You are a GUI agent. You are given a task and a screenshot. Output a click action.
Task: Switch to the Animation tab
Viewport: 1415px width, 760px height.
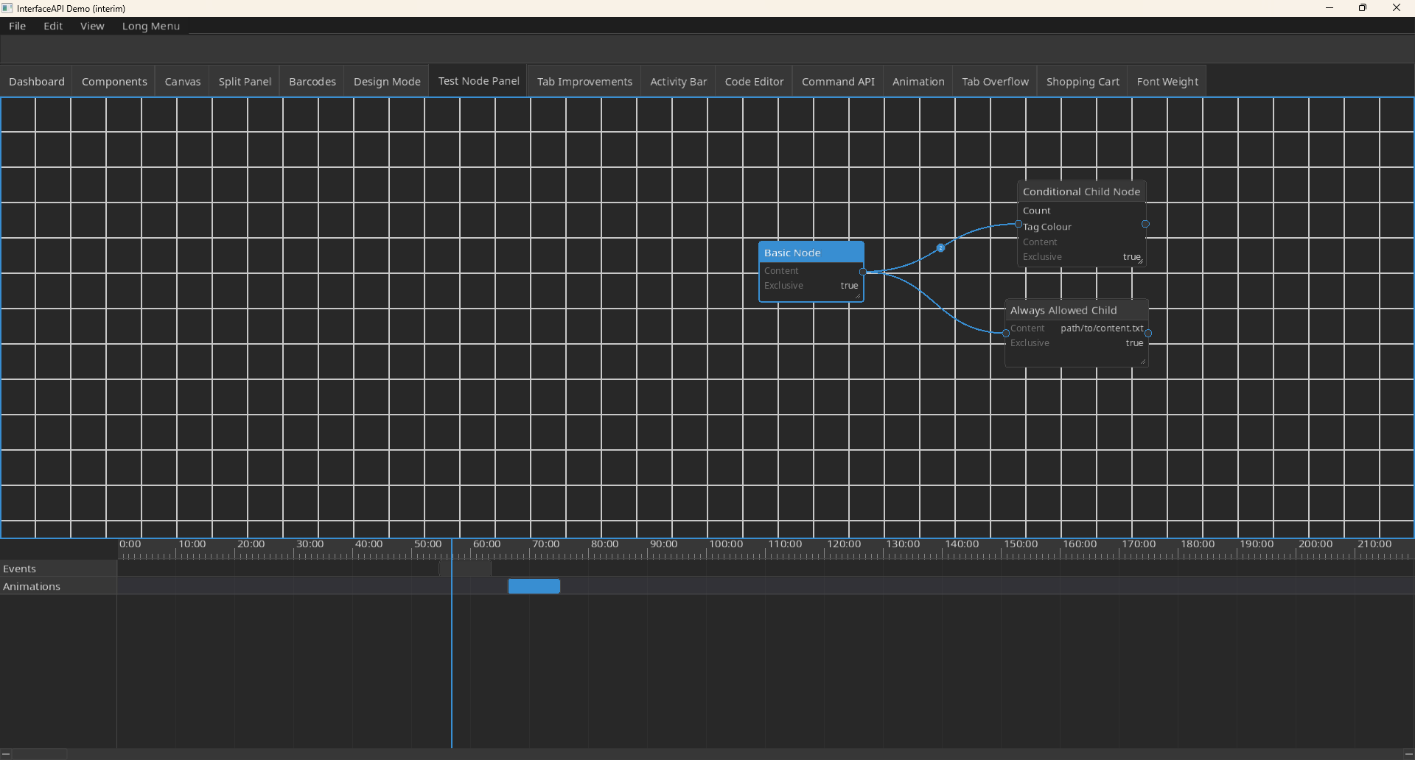(918, 82)
